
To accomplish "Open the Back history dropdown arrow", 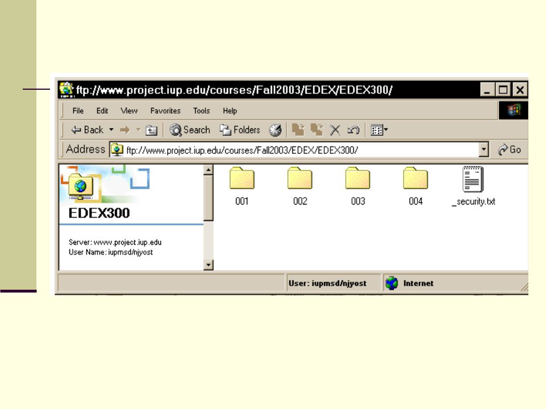I will 111,130.
